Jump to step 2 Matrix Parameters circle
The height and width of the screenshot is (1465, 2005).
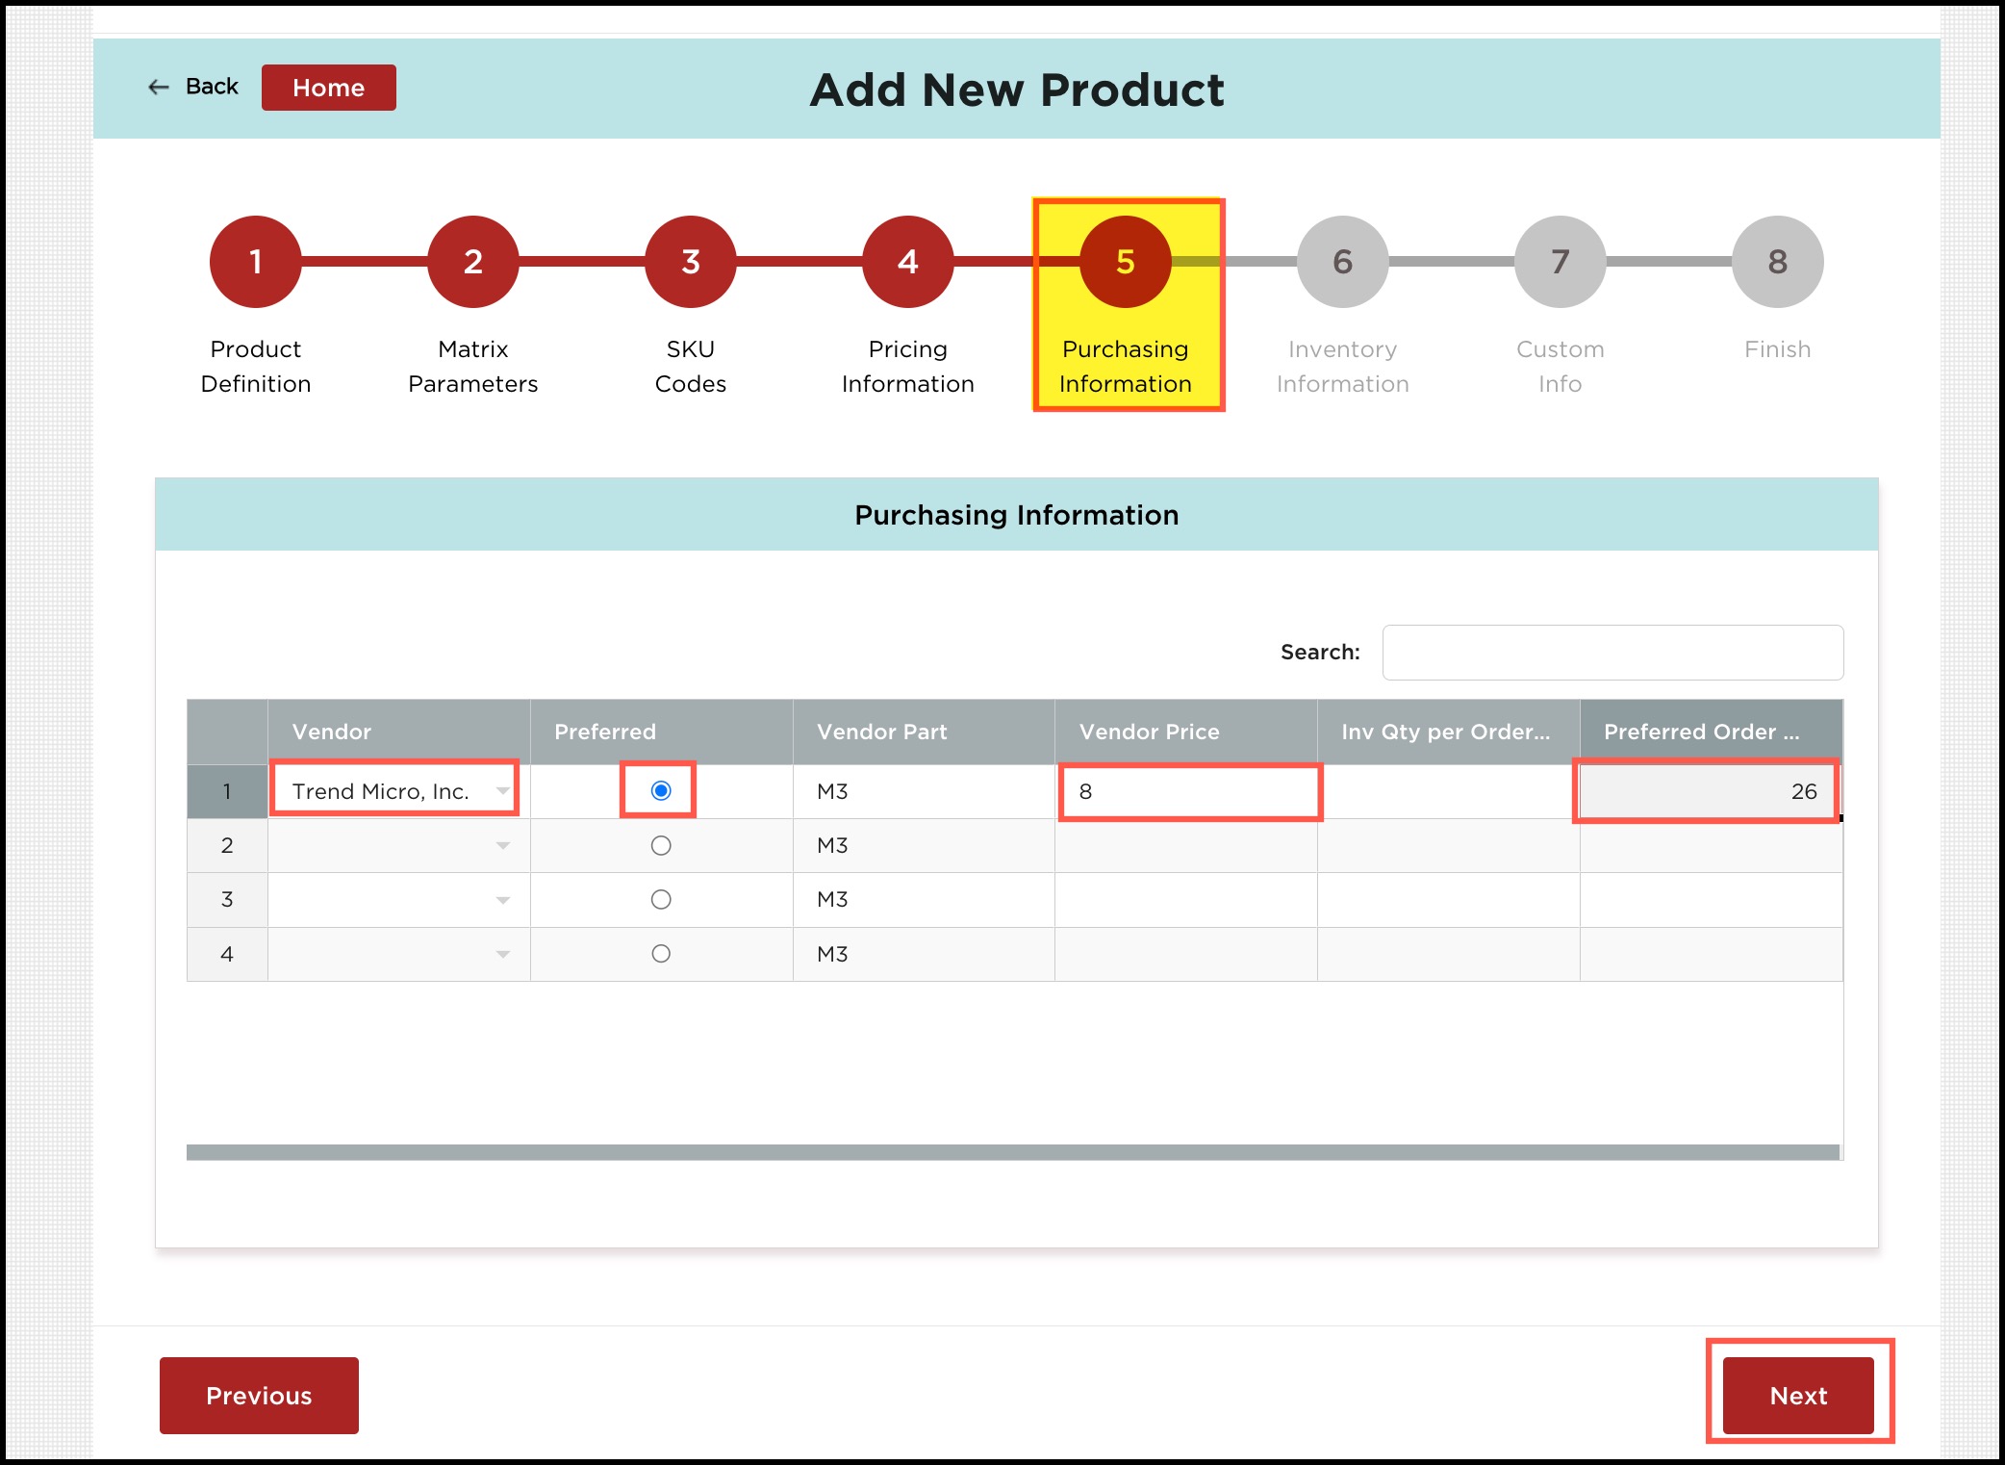pyautogui.click(x=472, y=262)
